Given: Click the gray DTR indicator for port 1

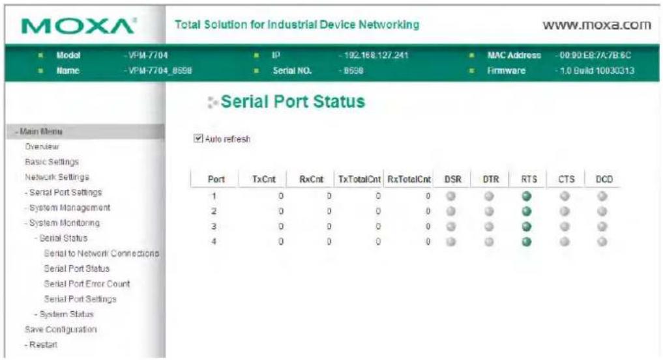Looking at the screenshot, I should pyautogui.click(x=489, y=196).
